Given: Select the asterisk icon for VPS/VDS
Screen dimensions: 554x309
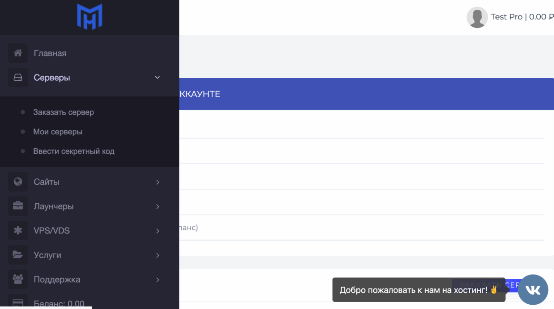Looking at the screenshot, I should pyautogui.click(x=18, y=230).
